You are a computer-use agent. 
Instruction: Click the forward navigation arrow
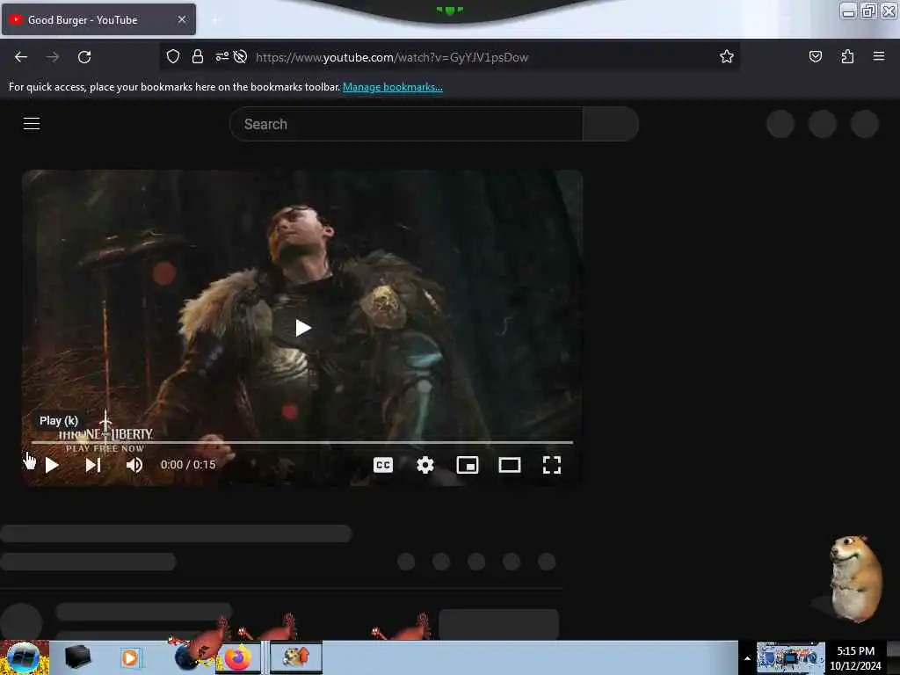coord(53,57)
